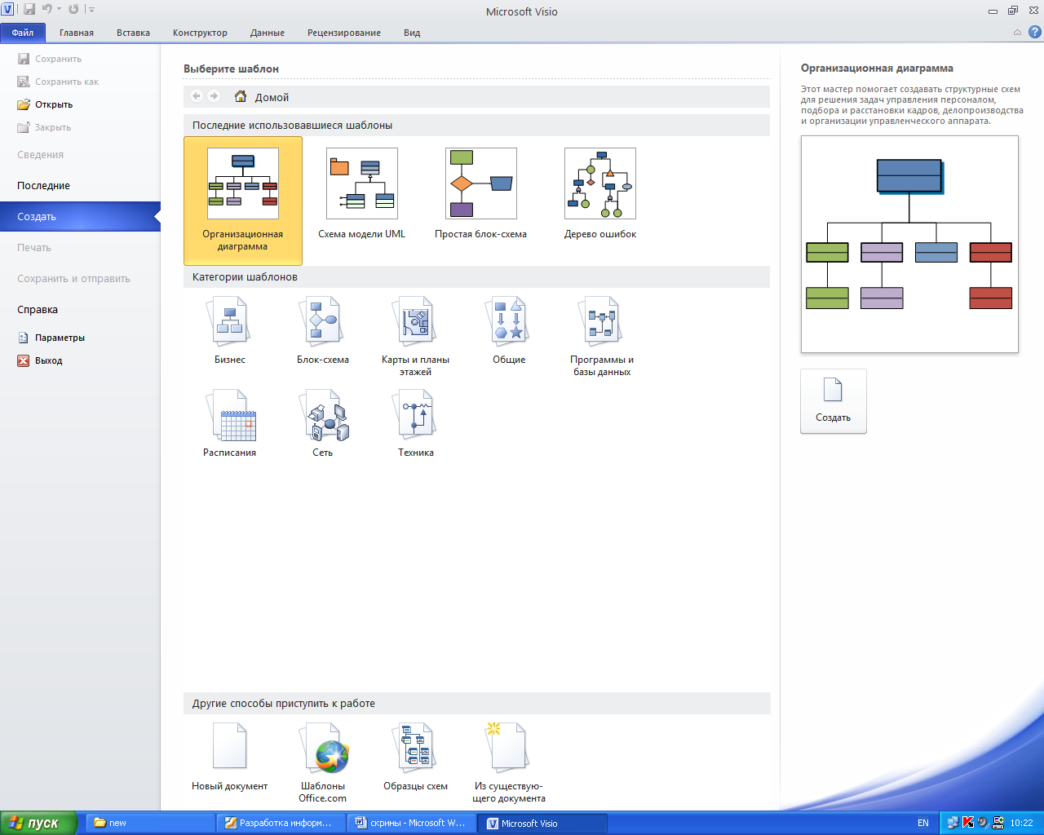
Task: Click the Создать button in preview pane
Action: tap(834, 401)
